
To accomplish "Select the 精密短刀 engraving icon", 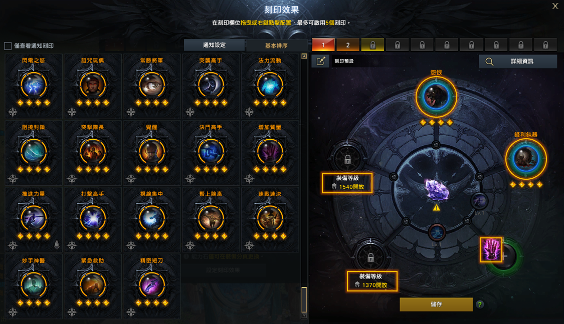I will 151,285.
